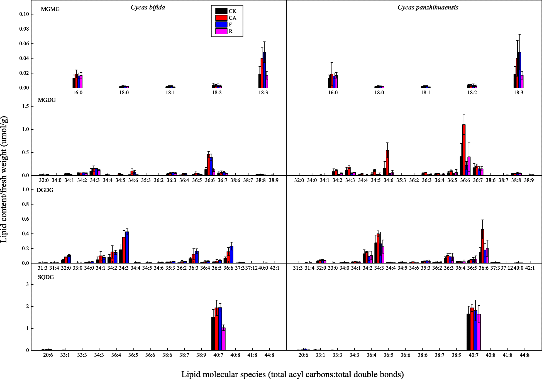Click 38:9 label under Cycas panzhihuaensis MGDG
The image size is (542, 379).
pyautogui.click(x=529, y=180)
